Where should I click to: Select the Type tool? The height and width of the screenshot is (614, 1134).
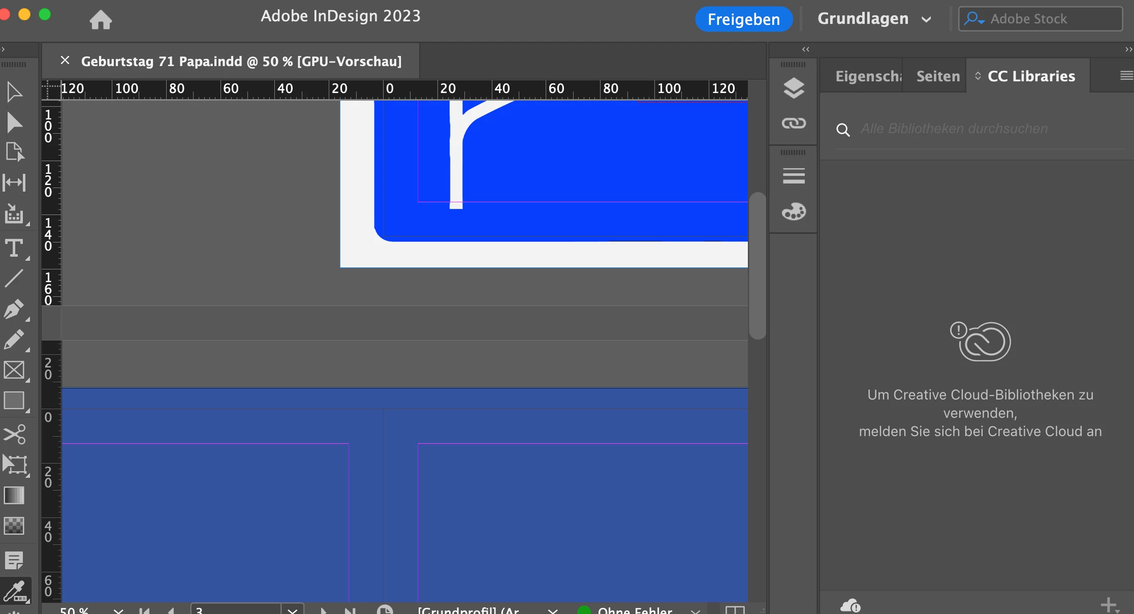pos(14,249)
